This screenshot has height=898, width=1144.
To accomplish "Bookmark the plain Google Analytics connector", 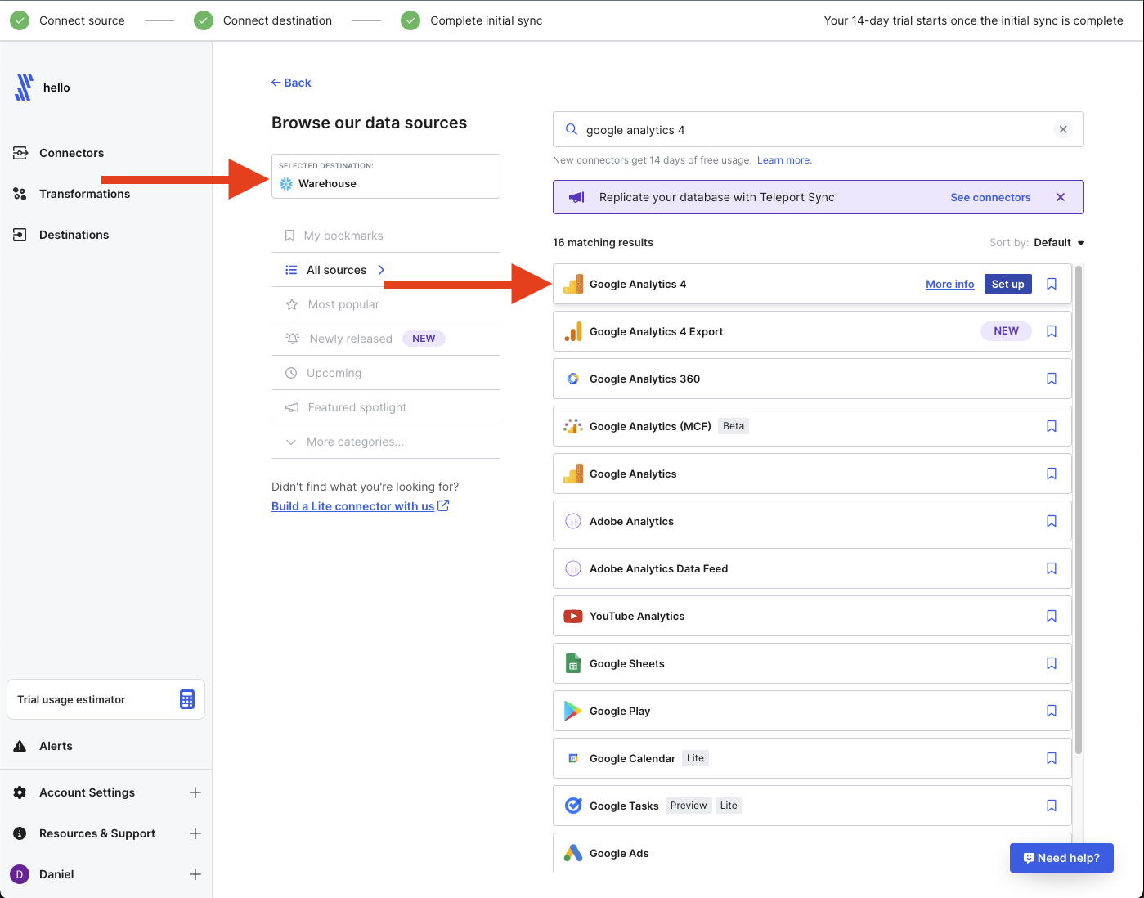I will click(x=1052, y=474).
